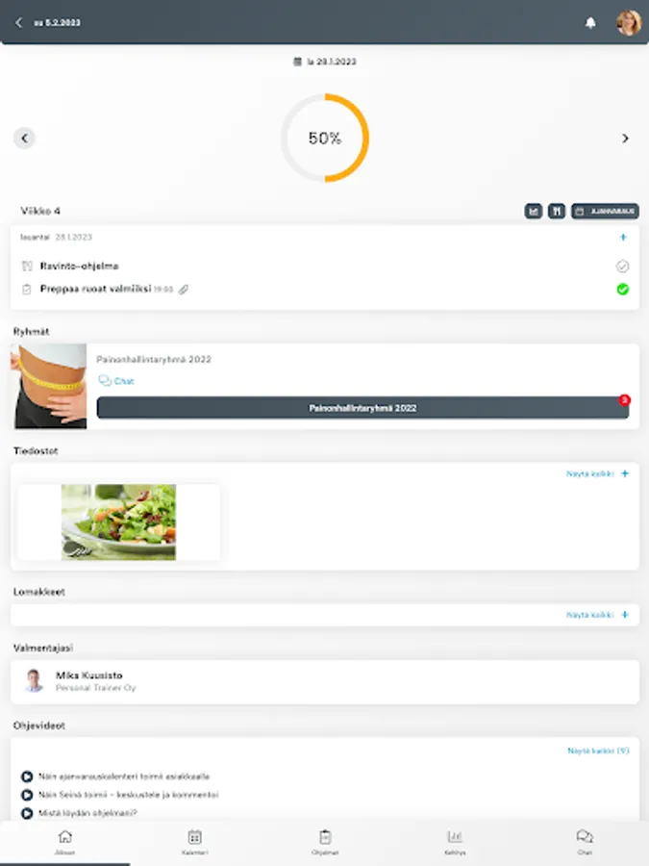
Task: Tap the 50% progress ring
Action: pos(325,138)
